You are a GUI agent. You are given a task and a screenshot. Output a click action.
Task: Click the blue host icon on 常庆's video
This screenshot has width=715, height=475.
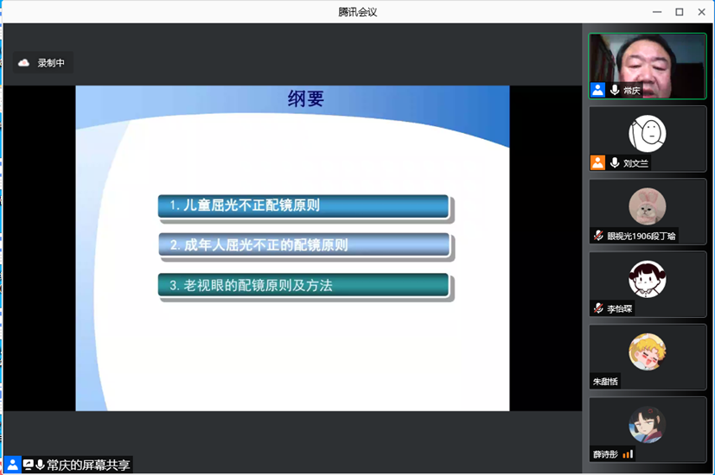[597, 90]
